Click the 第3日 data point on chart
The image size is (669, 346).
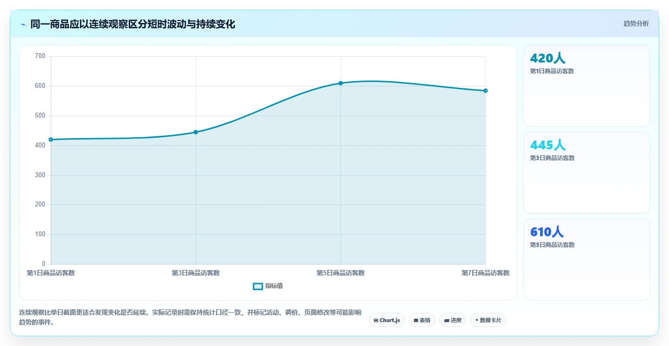(x=196, y=132)
